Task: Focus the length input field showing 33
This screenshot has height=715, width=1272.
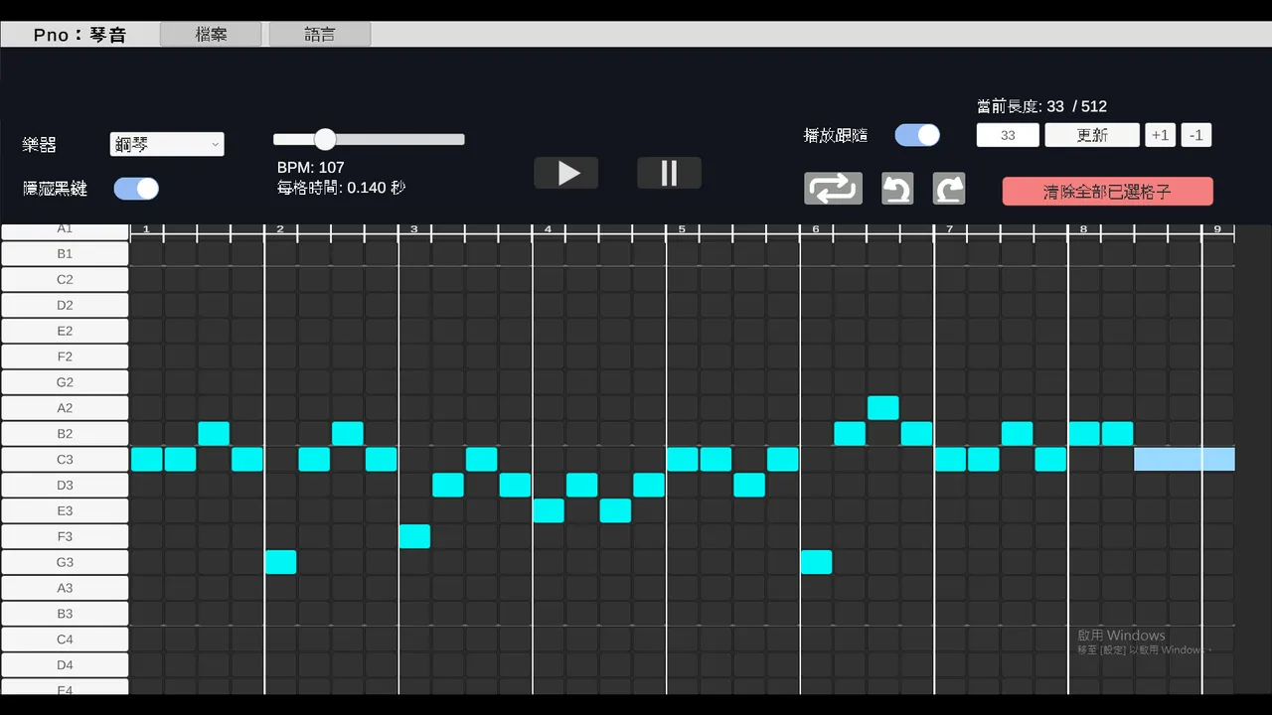Action: coord(1008,135)
